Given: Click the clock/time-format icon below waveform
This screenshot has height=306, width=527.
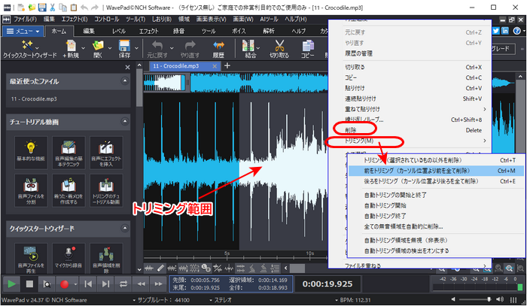Looking at the screenshot, I should click(206, 268).
